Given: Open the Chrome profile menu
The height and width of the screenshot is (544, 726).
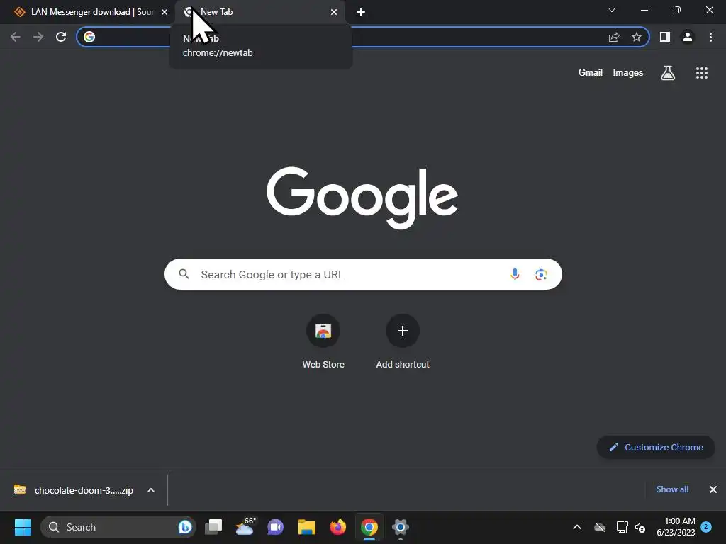Looking at the screenshot, I should [688, 37].
